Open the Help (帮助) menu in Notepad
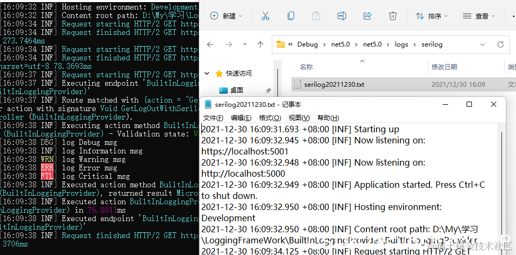Viewport: 516px width, 255px height. coord(328,117)
